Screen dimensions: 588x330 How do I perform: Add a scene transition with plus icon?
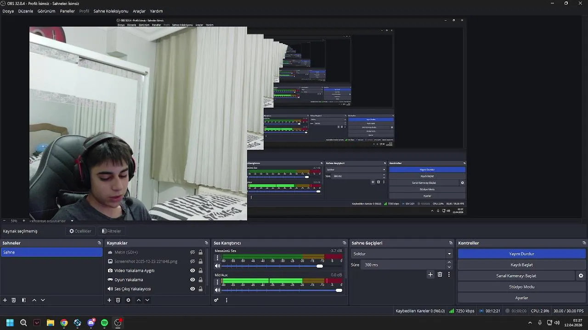(430, 275)
